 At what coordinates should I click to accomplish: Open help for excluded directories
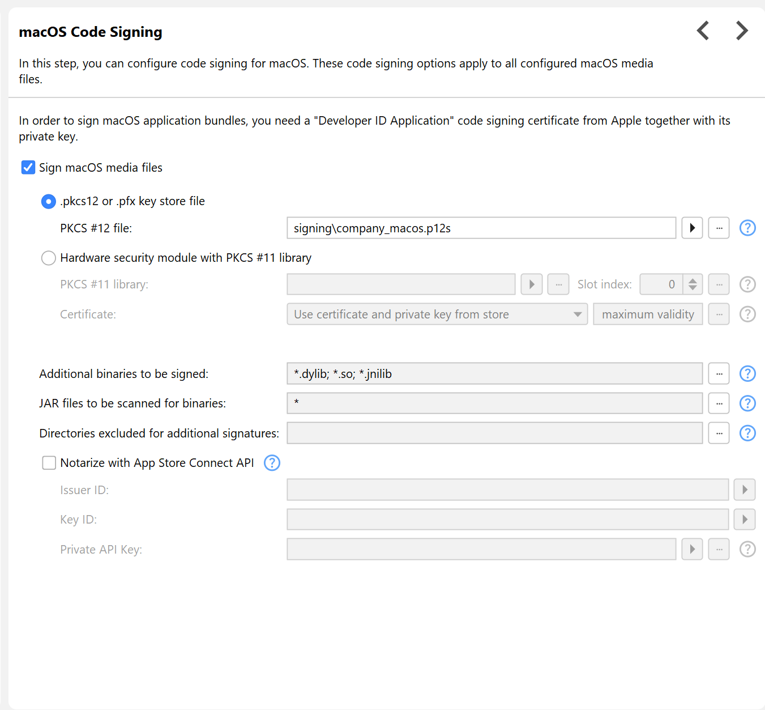tap(747, 433)
